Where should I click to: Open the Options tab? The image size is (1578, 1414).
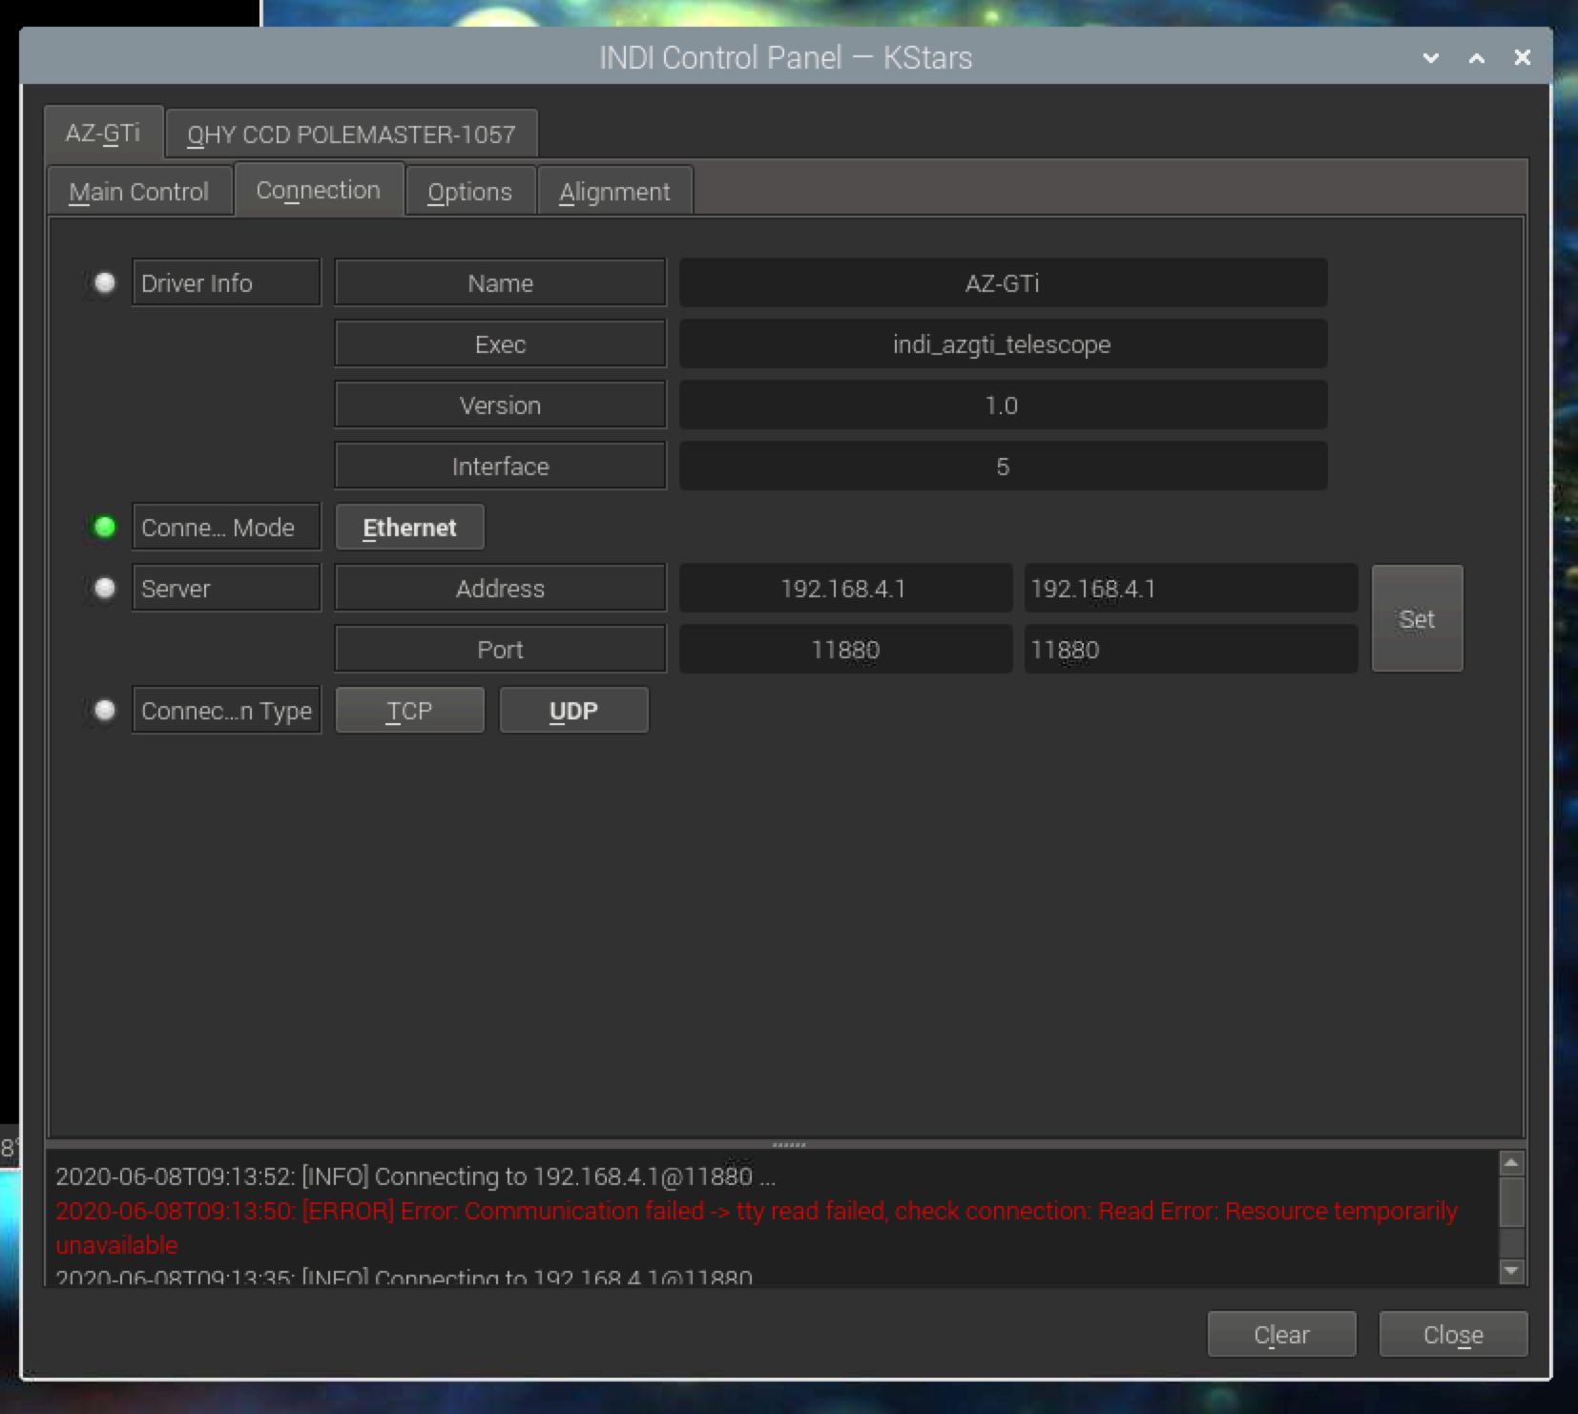point(470,192)
